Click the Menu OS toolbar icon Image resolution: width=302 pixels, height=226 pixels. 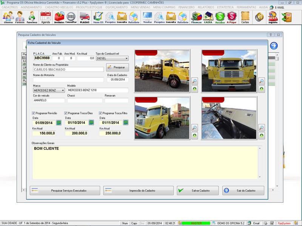click(x=98, y=17)
